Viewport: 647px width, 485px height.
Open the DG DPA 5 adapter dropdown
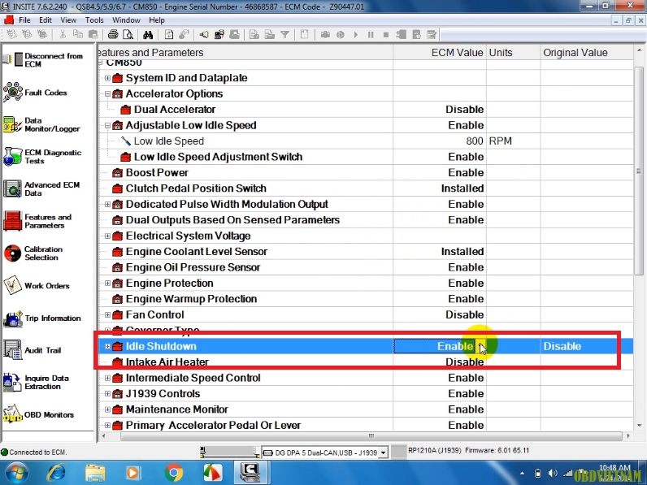click(x=384, y=453)
